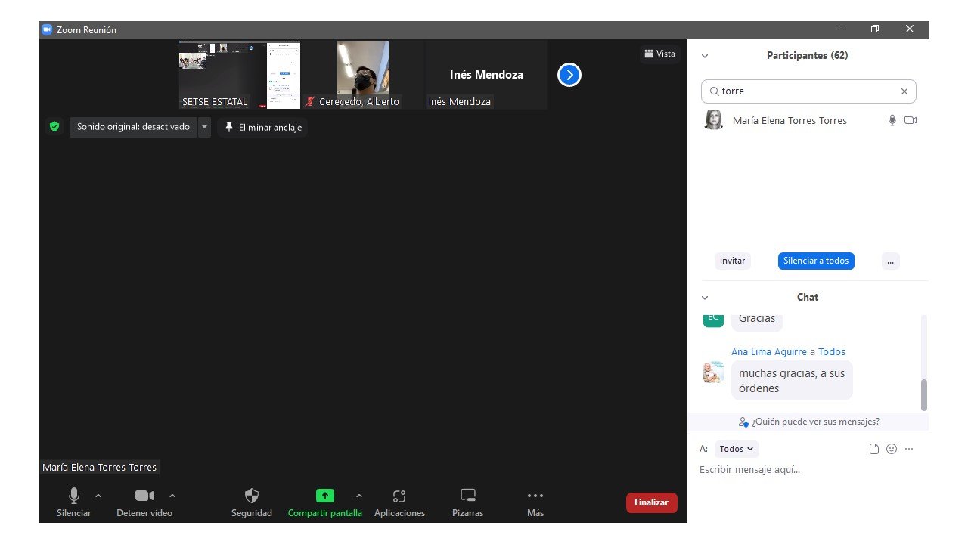Click the search magnifier icon in participants
This screenshot has height=544, width=968.
pos(714,91)
